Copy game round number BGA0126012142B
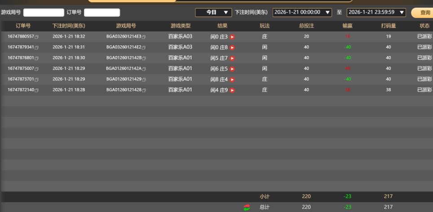The width and height of the screenshot is (433, 212). pos(144,58)
